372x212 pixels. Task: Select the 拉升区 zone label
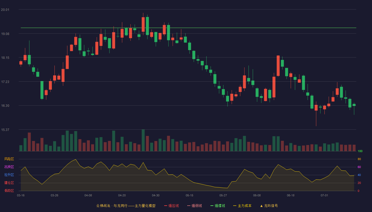click(x=9, y=175)
